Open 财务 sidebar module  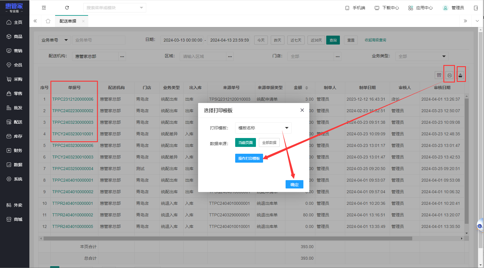point(15,150)
